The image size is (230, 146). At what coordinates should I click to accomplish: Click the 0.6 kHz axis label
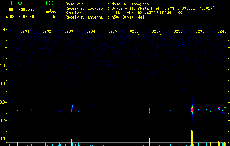pos(3,139)
